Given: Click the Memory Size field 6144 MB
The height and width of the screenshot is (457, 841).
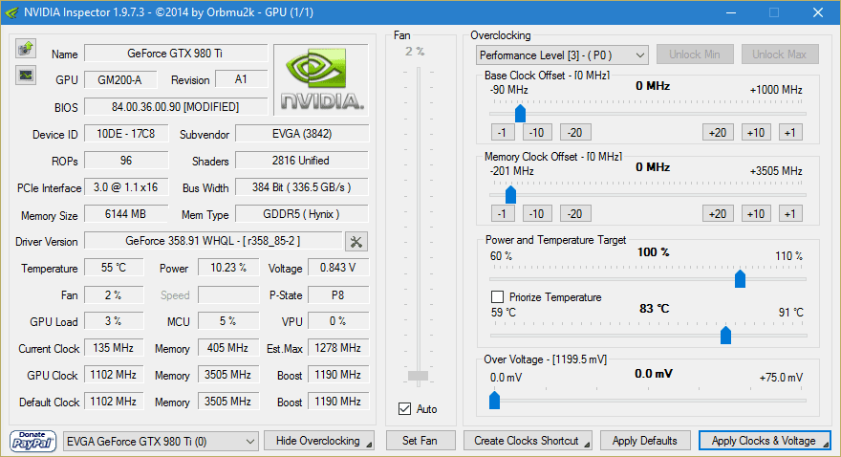Looking at the screenshot, I should tap(126, 214).
